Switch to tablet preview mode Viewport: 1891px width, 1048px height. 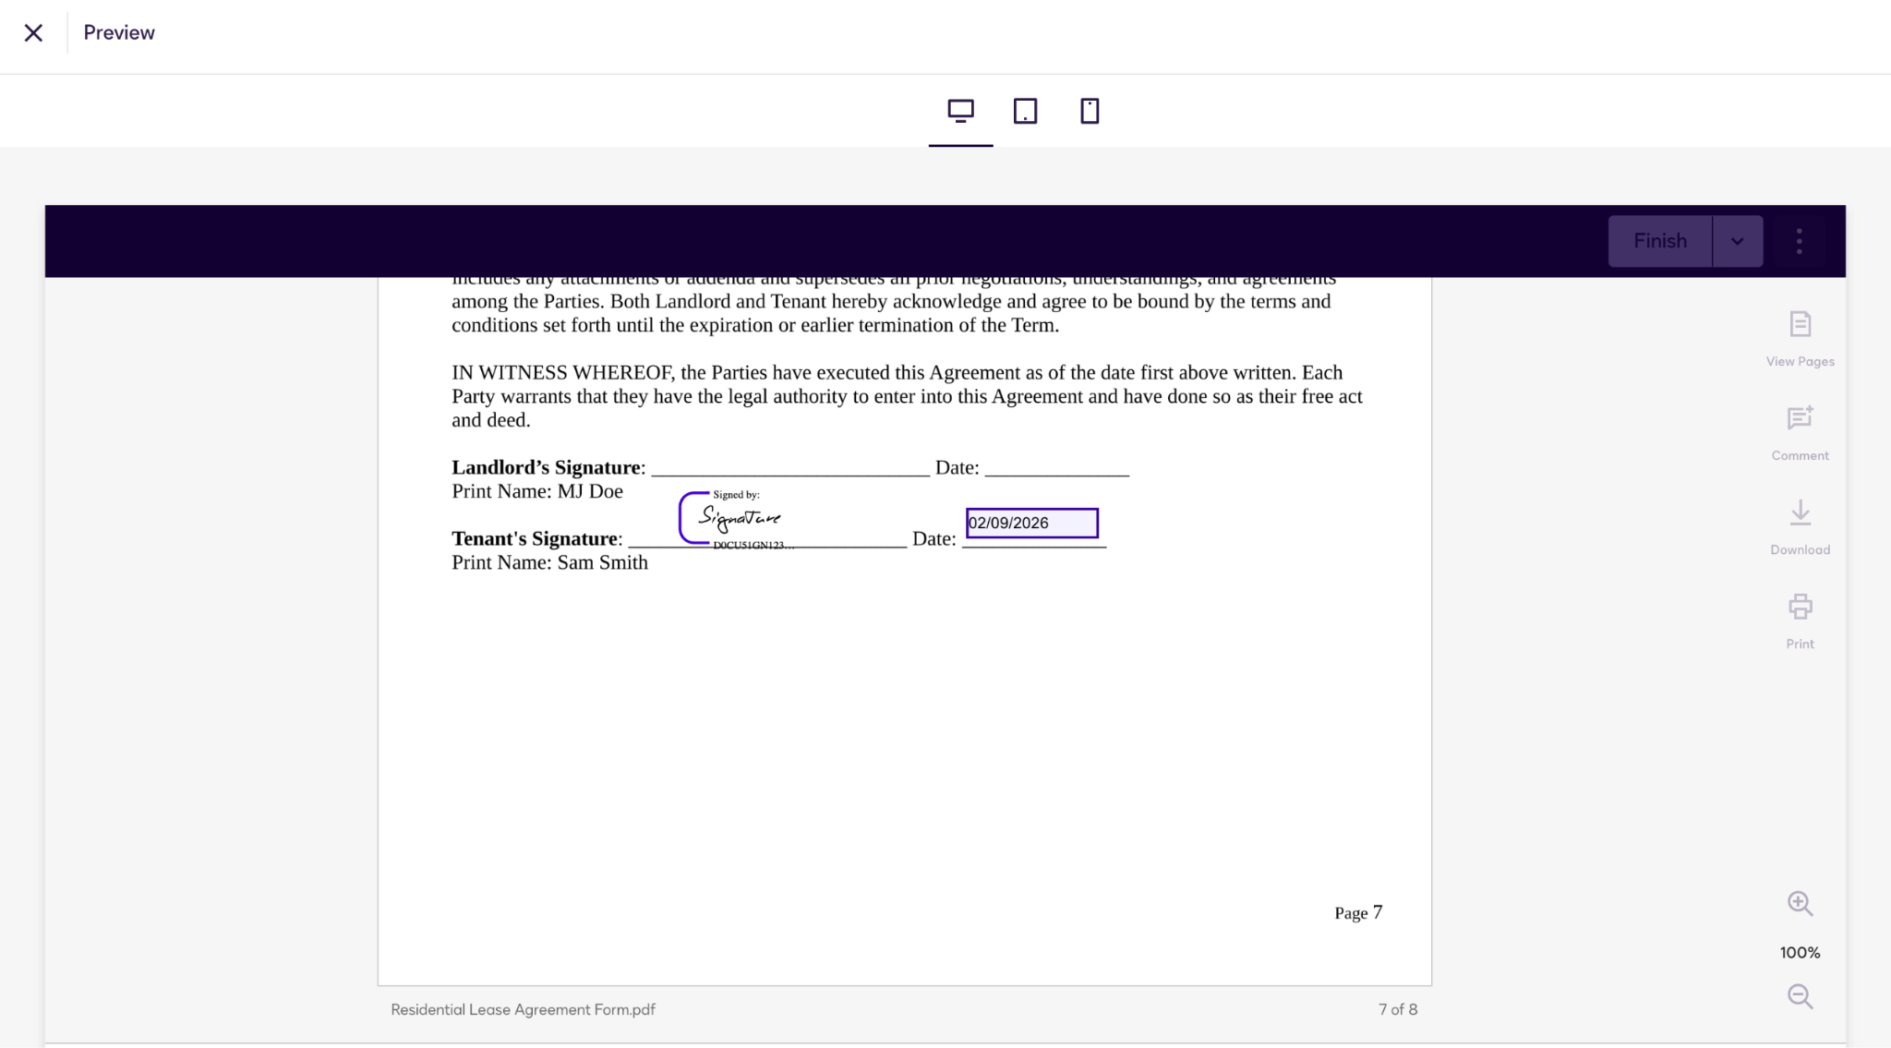coord(1025,111)
